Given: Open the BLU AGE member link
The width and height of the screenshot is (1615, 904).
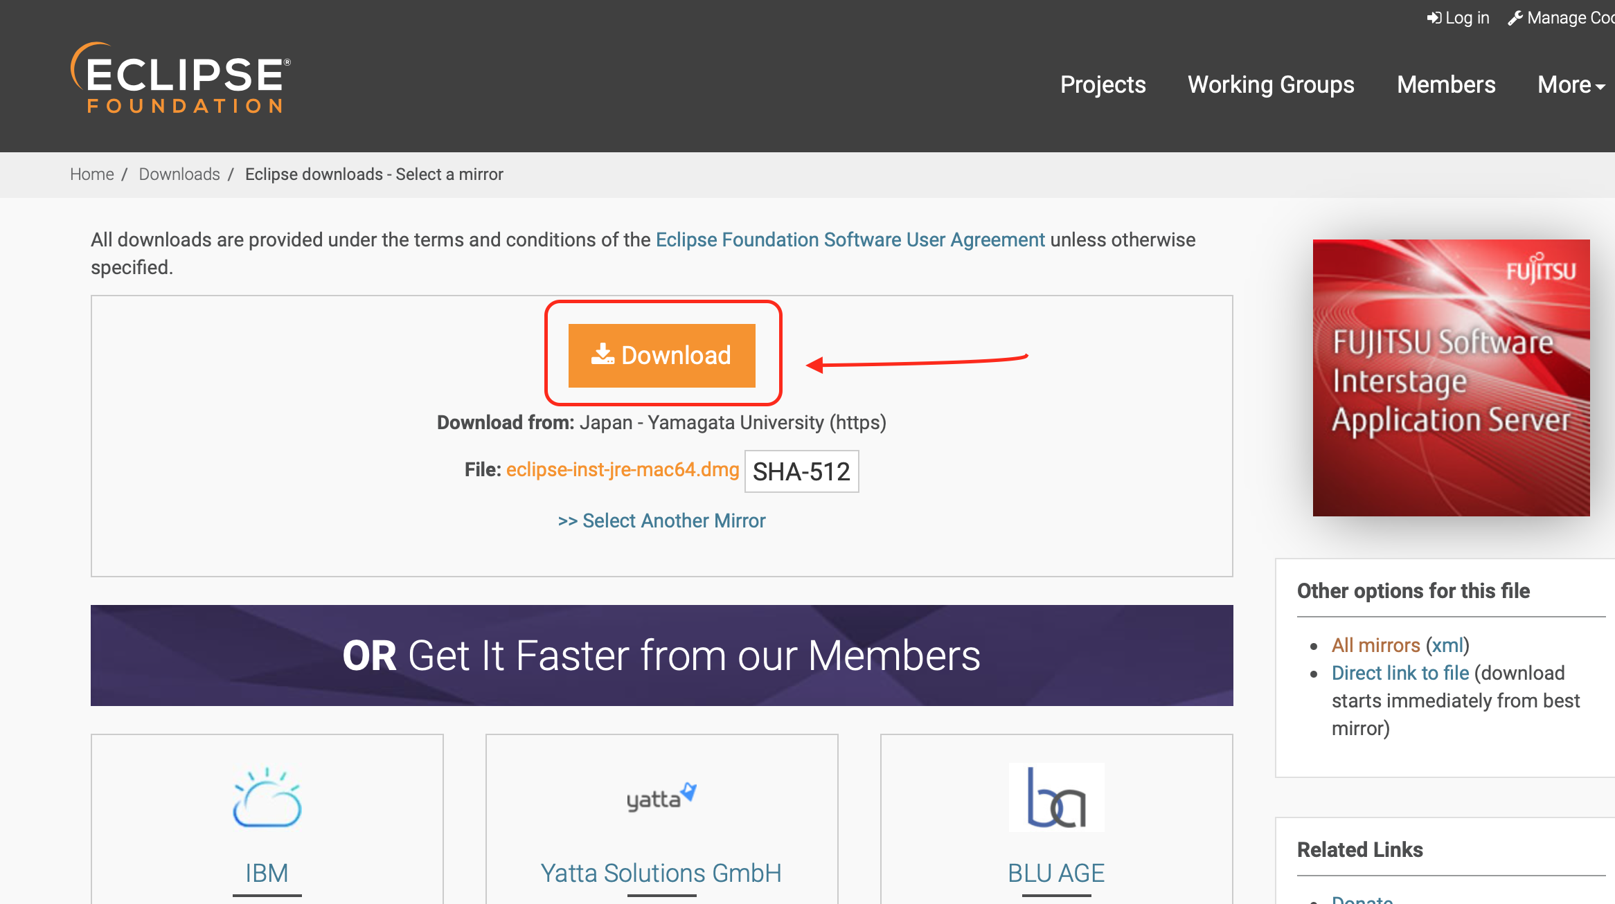Looking at the screenshot, I should click(x=1056, y=874).
